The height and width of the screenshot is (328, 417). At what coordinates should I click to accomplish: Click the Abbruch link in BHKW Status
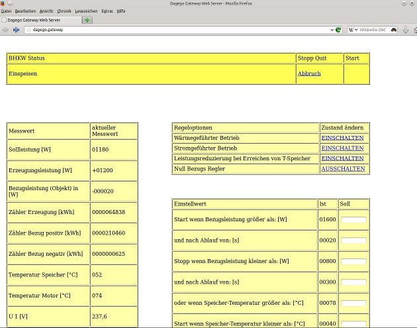[x=308, y=74]
